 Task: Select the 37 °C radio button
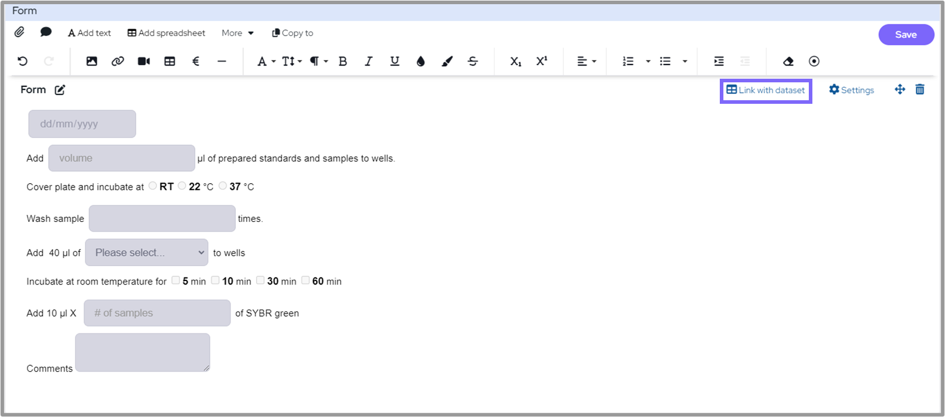coord(223,186)
